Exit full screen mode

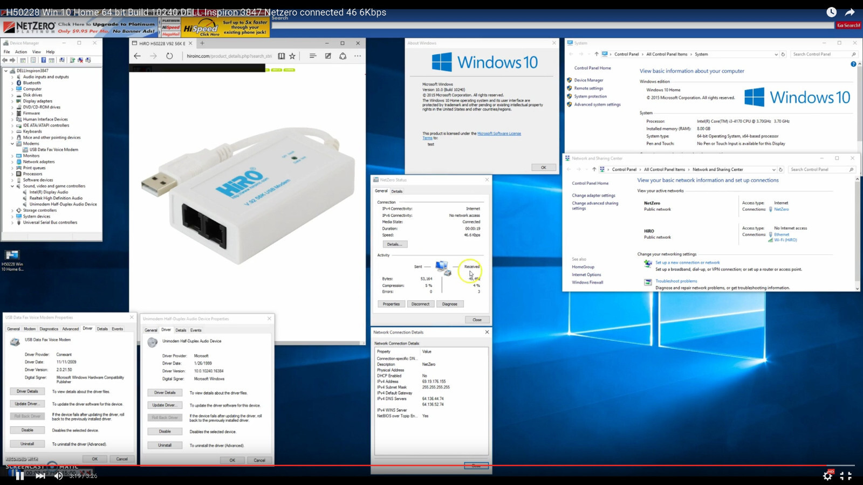[846, 476]
